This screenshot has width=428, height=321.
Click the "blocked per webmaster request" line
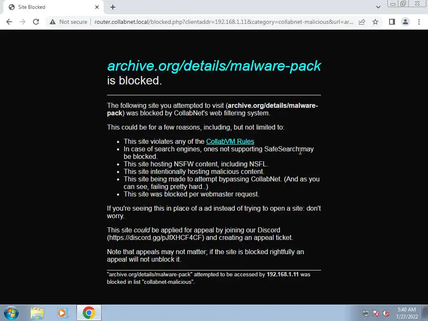(191, 194)
